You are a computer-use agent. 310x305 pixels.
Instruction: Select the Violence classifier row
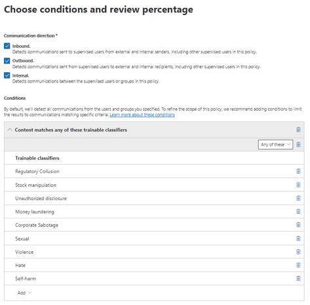[x=154, y=252]
